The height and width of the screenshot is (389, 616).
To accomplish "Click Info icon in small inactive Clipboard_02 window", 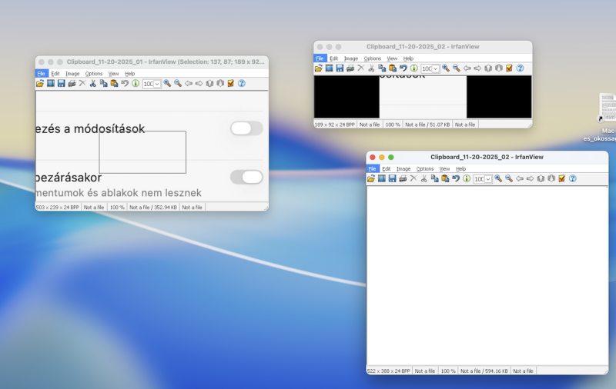I will pyautogui.click(x=414, y=68).
